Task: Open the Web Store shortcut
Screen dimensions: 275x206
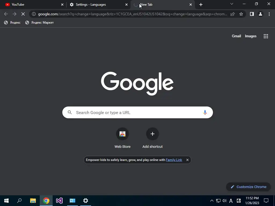Action: (x=122, y=138)
